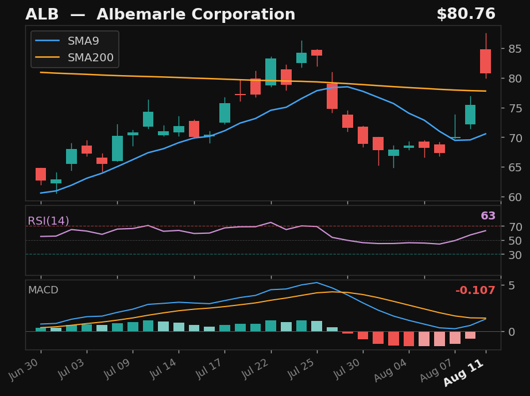Click the RSI 50 axis label
This screenshot has height=396, width=530.
515,241
